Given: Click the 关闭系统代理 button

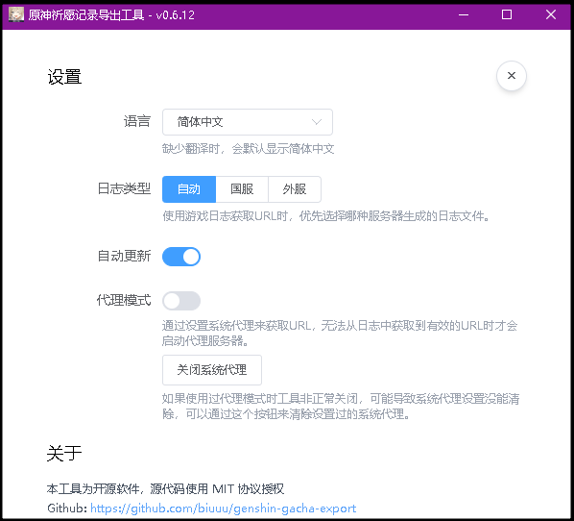Looking at the screenshot, I should pyautogui.click(x=212, y=369).
